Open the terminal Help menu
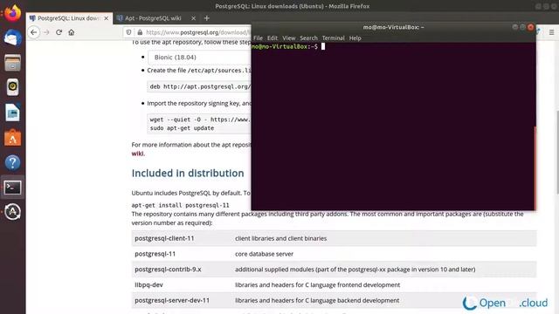Screen dimensions: 559x314 point(355,38)
